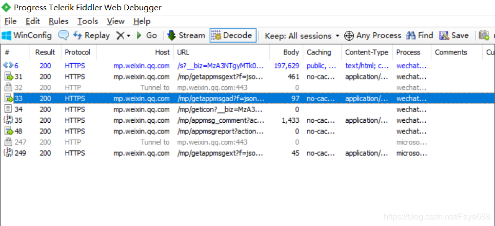Click the HTML icon of session 6

(x=8, y=65)
